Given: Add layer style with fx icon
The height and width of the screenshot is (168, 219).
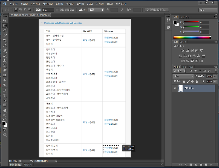Looking at the screenshot, I should point(186,165).
